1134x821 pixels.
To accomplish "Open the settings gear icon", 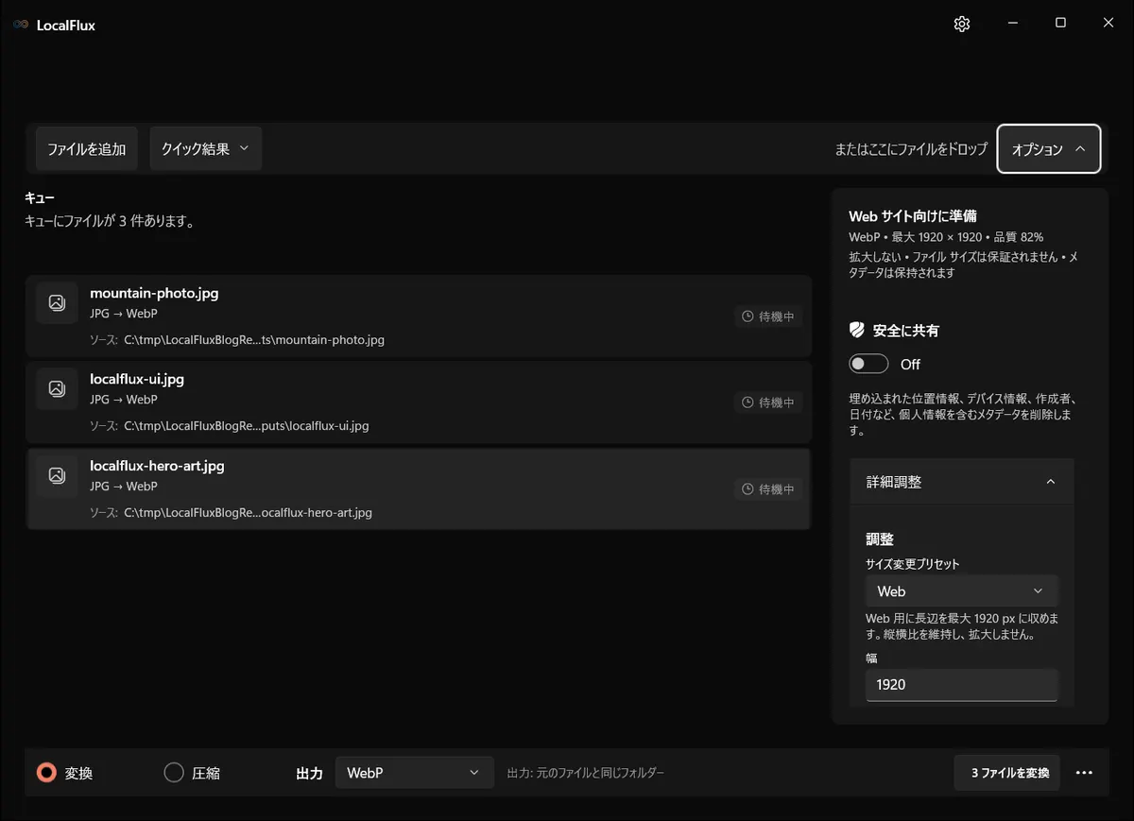I will (x=962, y=25).
